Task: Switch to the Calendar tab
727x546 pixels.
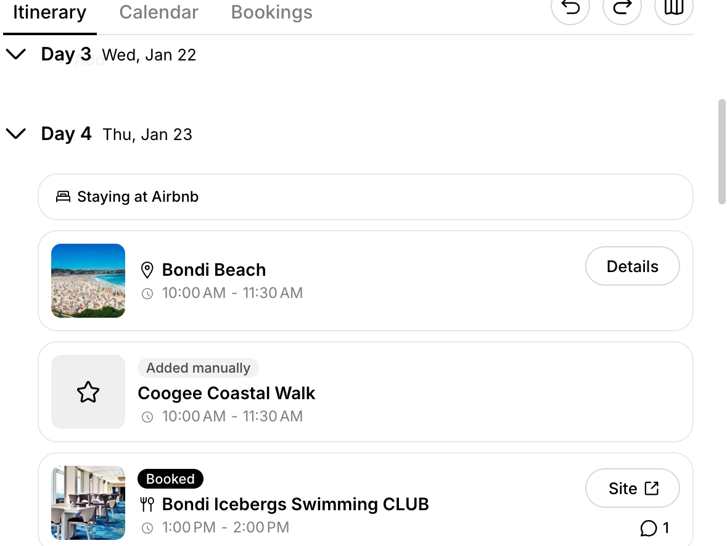Action: coord(158,12)
